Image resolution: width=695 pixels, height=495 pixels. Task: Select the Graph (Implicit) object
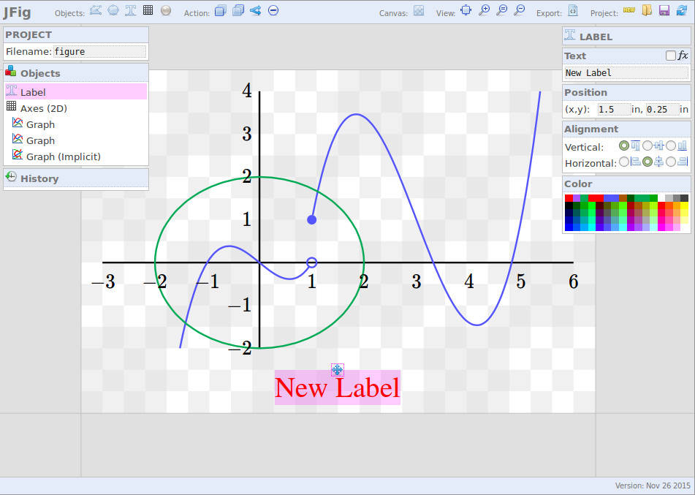[x=63, y=156]
